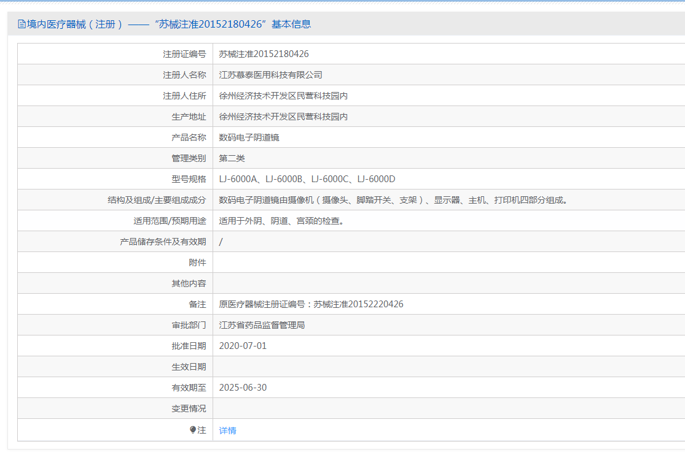The height and width of the screenshot is (452, 685).
Task: Click the lightbulb icon beside 注 label
Action: pyautogui.click(x=193, y=430)
